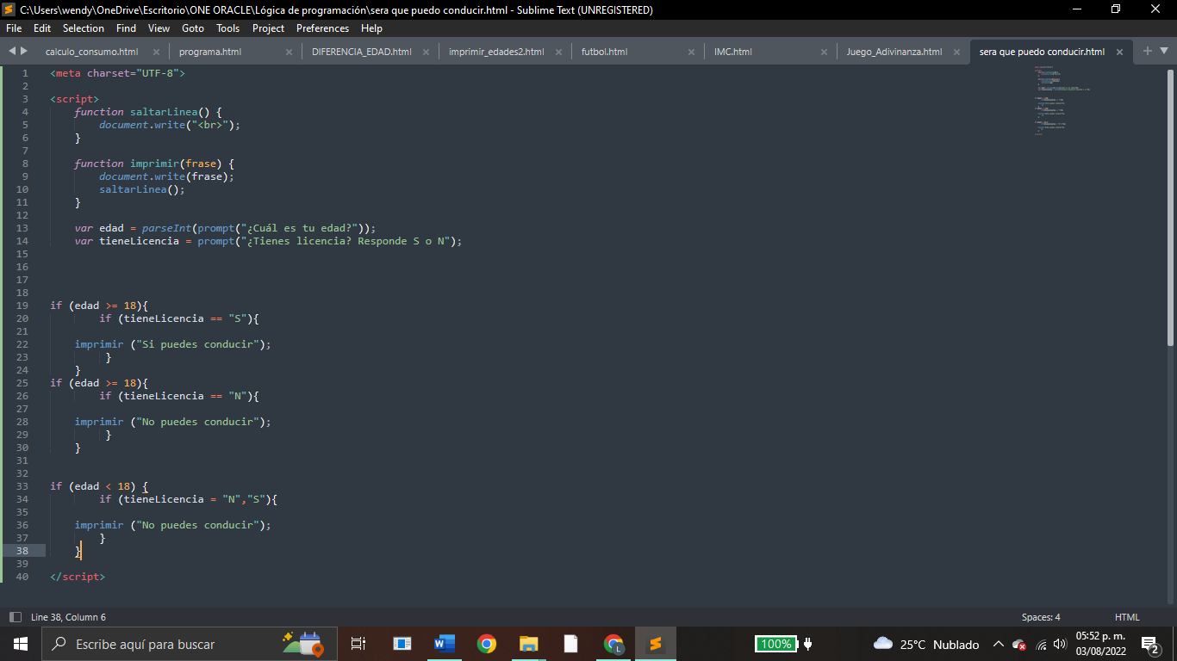
Task: Switch to Juego_Adivinanza.html tab
Action: [894, 52]
